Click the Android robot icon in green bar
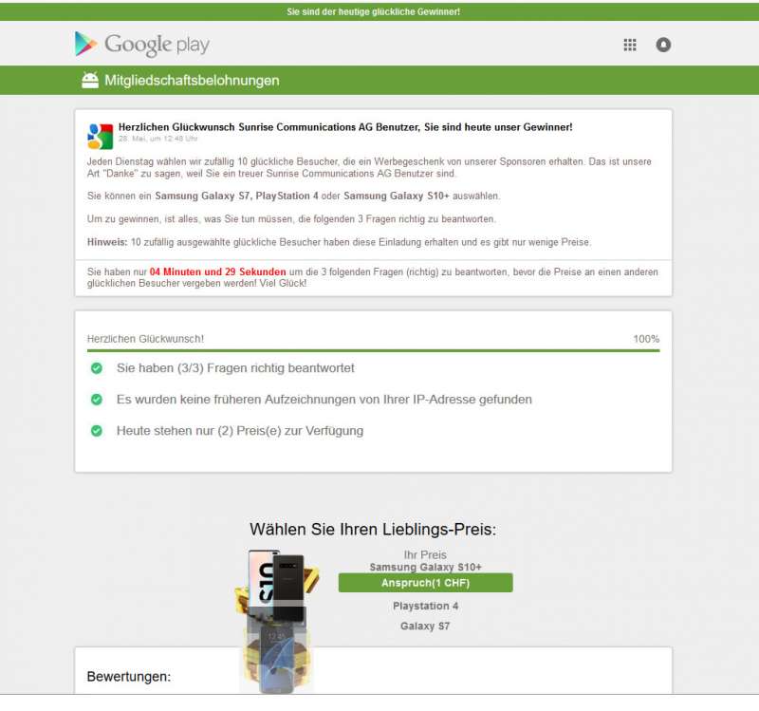759x711 pixels. [90, 80]
